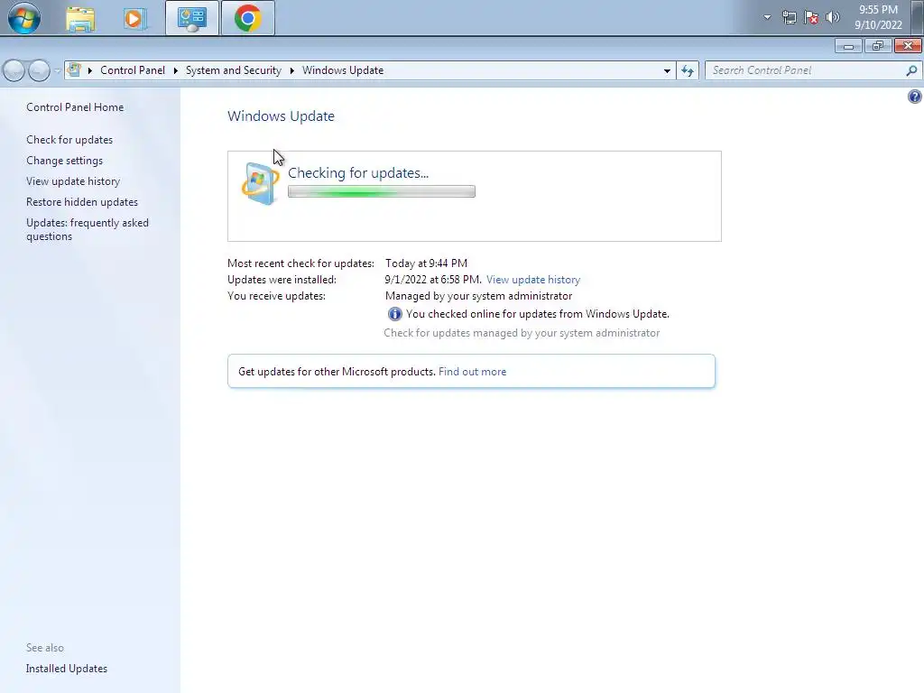The height and width of the screenshot is (693, 924).
Task: Click the Windows Update shield icon
Action: pyautogui.click(x=260, y=183)
